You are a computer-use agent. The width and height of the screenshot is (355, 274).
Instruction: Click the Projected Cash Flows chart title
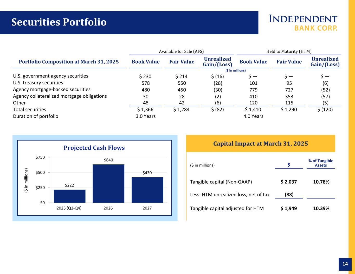pyautogui.click(x=94, y=148)
